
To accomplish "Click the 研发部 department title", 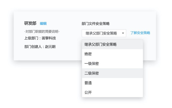I will (30, 23).
